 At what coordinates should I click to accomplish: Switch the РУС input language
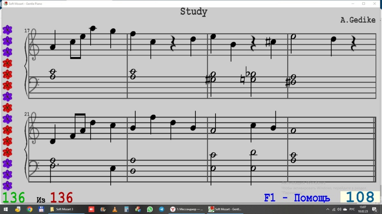tap(352, 209)
